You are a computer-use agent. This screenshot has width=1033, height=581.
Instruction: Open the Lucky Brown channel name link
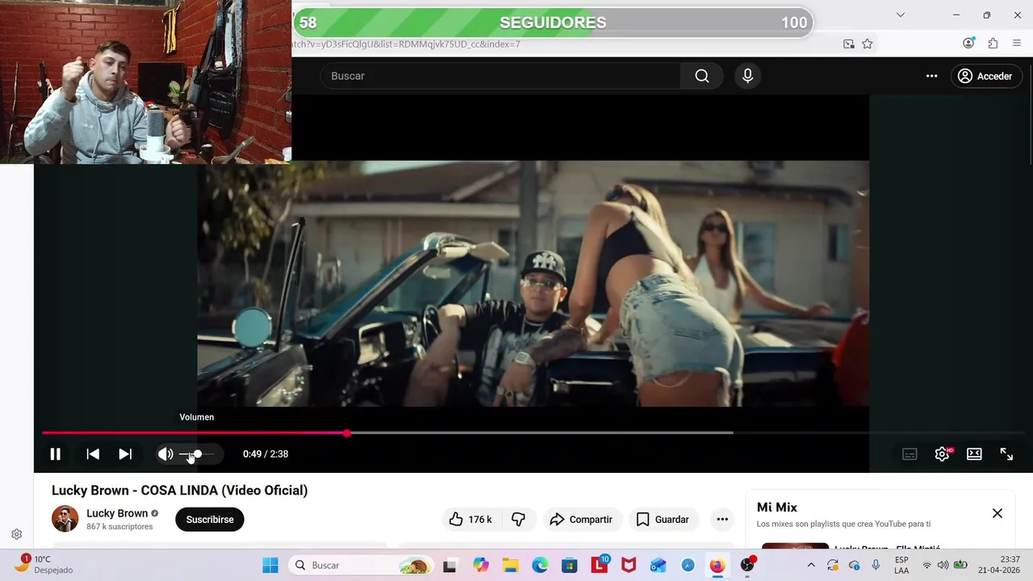pyautogui.click(x=117, y=513)
